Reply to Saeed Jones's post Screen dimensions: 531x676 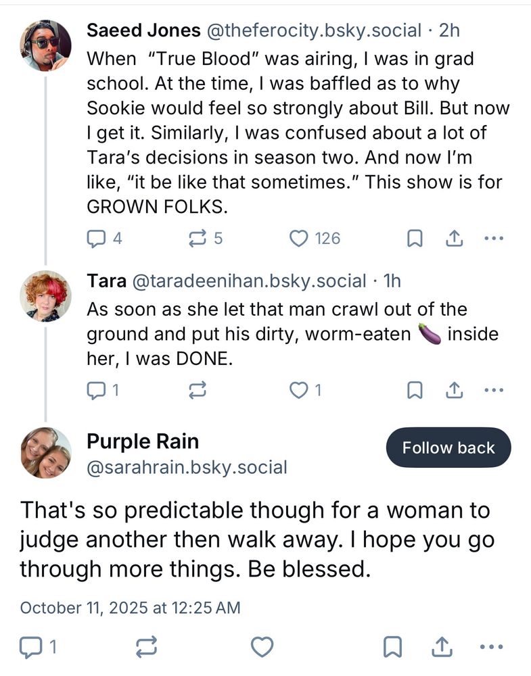[98, 238]
